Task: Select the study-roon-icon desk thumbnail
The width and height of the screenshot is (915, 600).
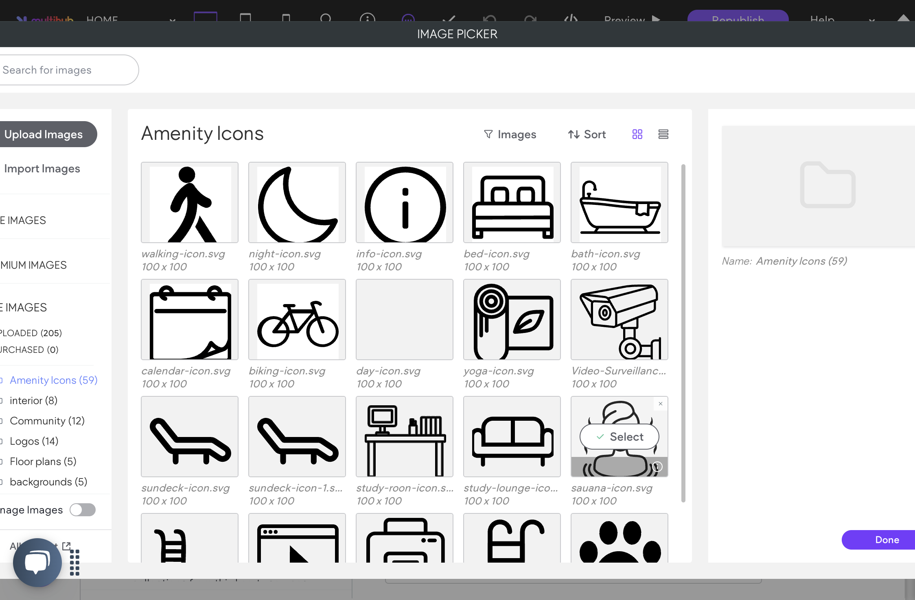Action: point(405,437)
